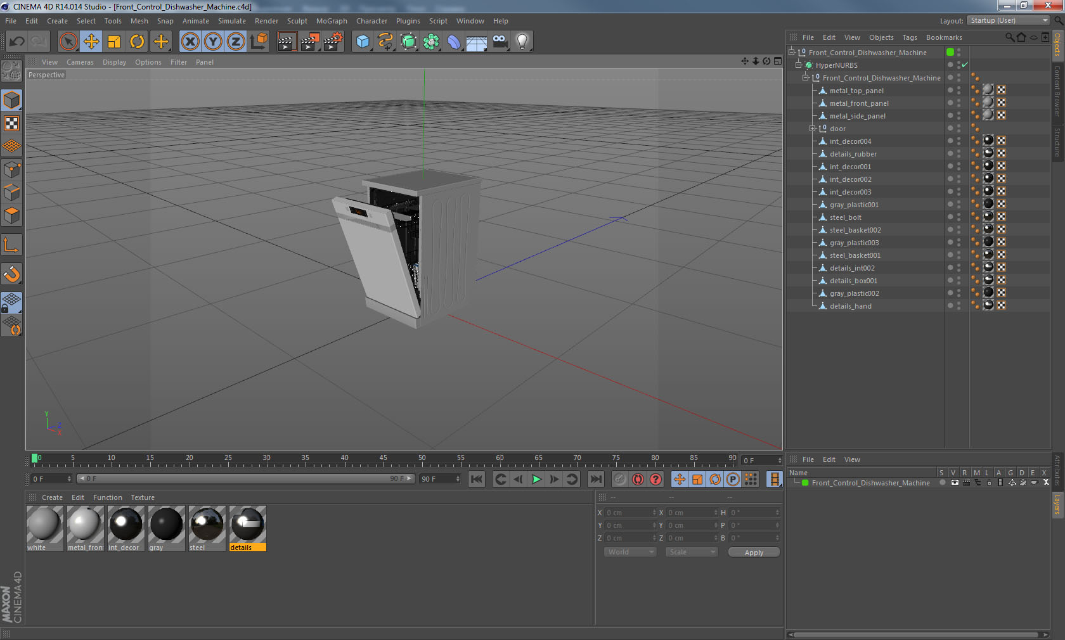This screenshot has height=640, width=1065.
Task: Switch to Polygons mode
Action: (x=12, y=215)
